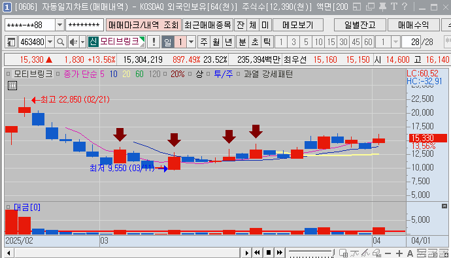Select the 분 minute period tab
This screenshot has height=258, width=451.
point(242,42)
